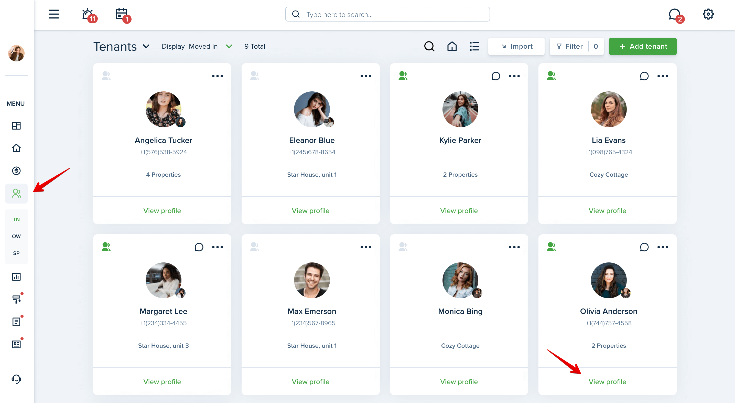Click Lia Evans's Cozy Cottage property

tap(608, 174)
